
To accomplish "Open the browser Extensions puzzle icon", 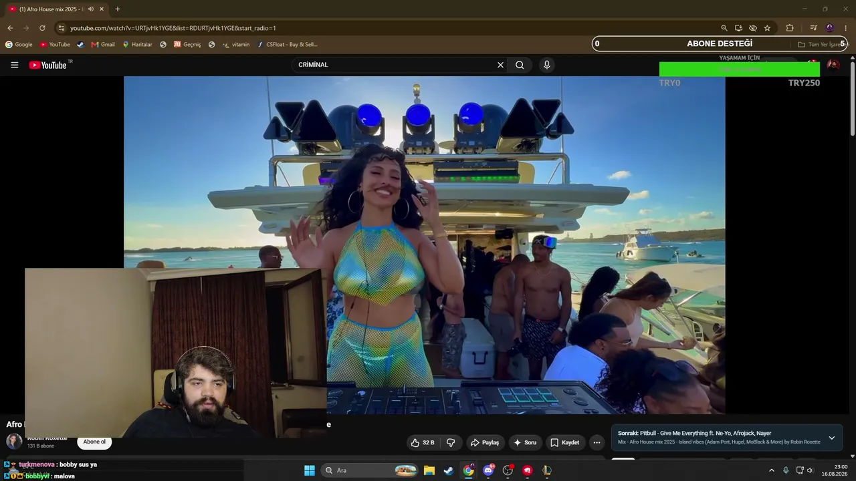I will pos(790,28).
